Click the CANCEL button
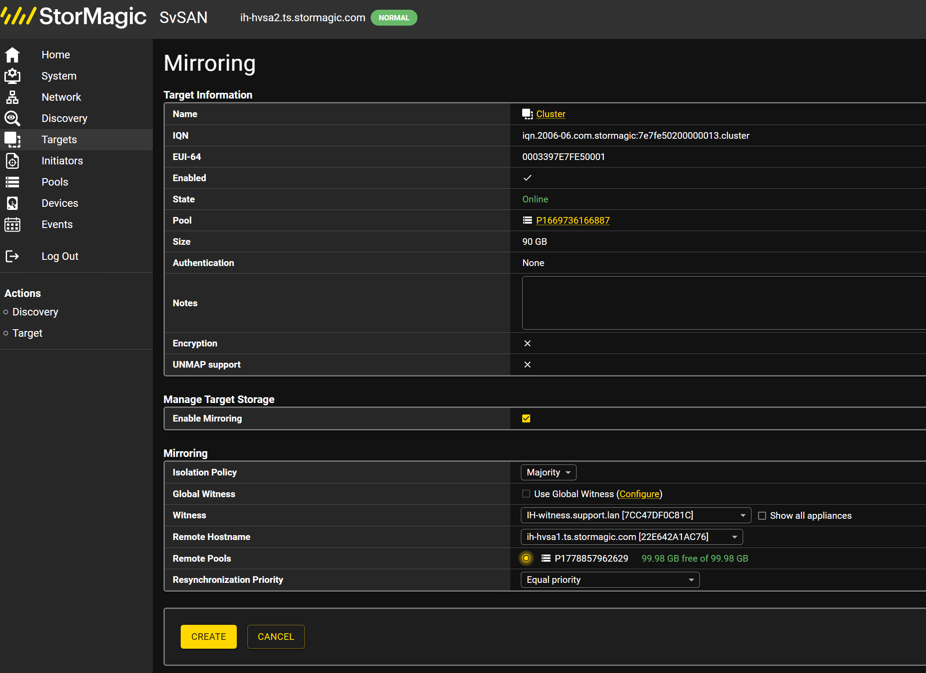The image size is (926, 673). coord(276,637)
